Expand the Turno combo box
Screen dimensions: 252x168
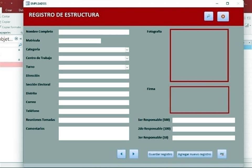tap(127, 67)
